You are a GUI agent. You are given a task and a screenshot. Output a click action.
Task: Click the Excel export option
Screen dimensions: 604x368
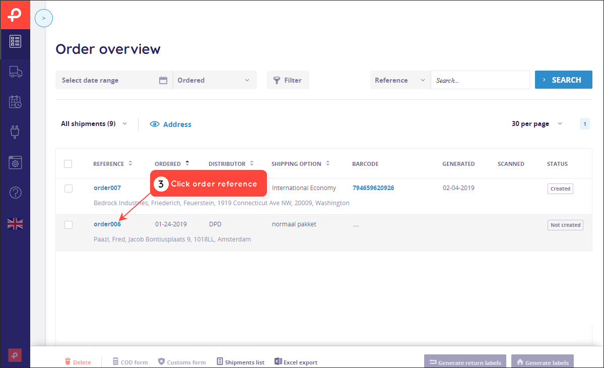296,362
